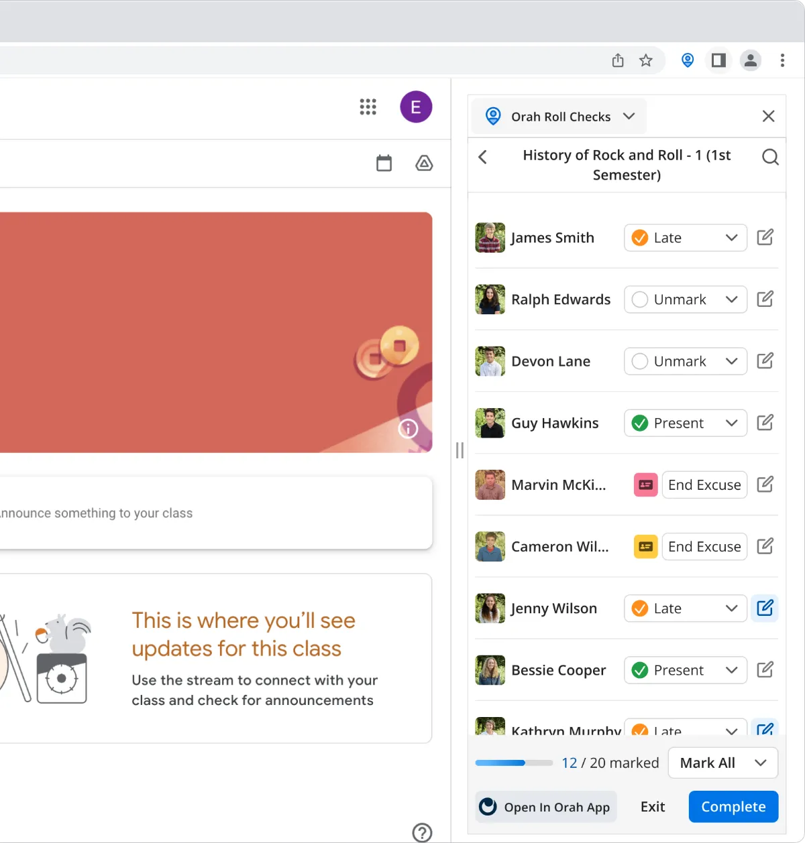Image resolution: width=805 pixels, height=843 pixels.
Task: Open the purple E account avatar
Action: coord(416,107)
